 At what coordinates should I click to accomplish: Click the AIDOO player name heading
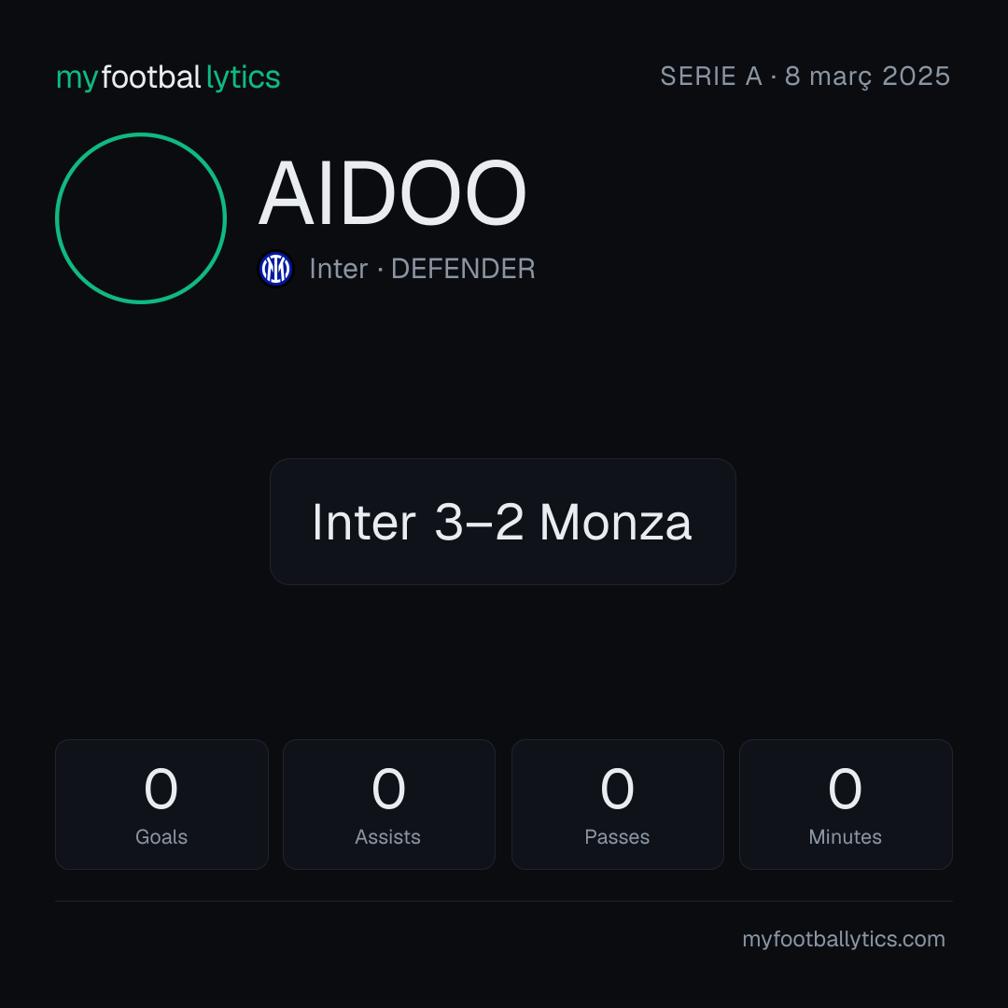click(393, 193)
